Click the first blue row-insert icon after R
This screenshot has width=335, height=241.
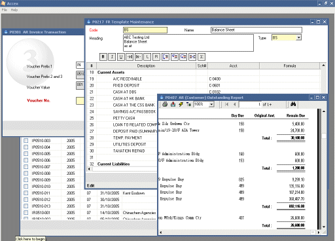click(x=166, y=57)
